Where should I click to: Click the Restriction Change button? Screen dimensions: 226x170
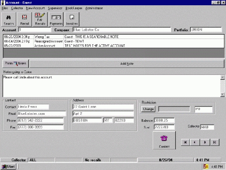pos(148,109)
